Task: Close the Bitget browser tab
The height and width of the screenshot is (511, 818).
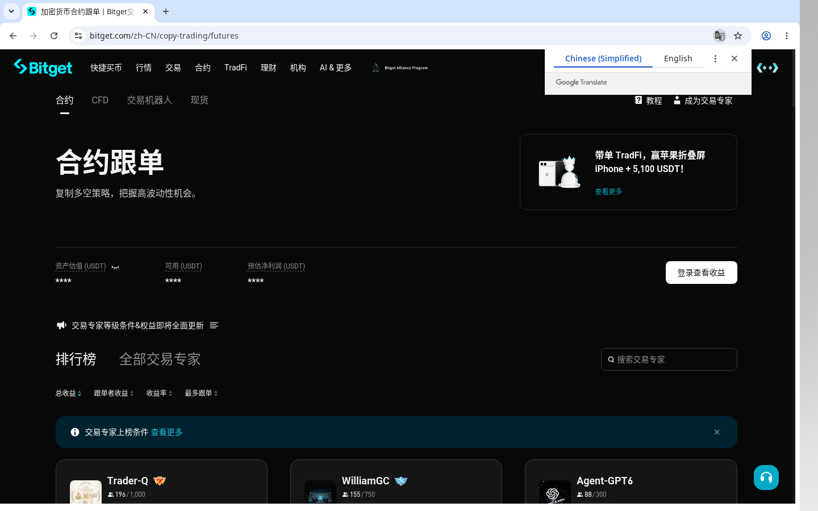Action: coord(145,11)
